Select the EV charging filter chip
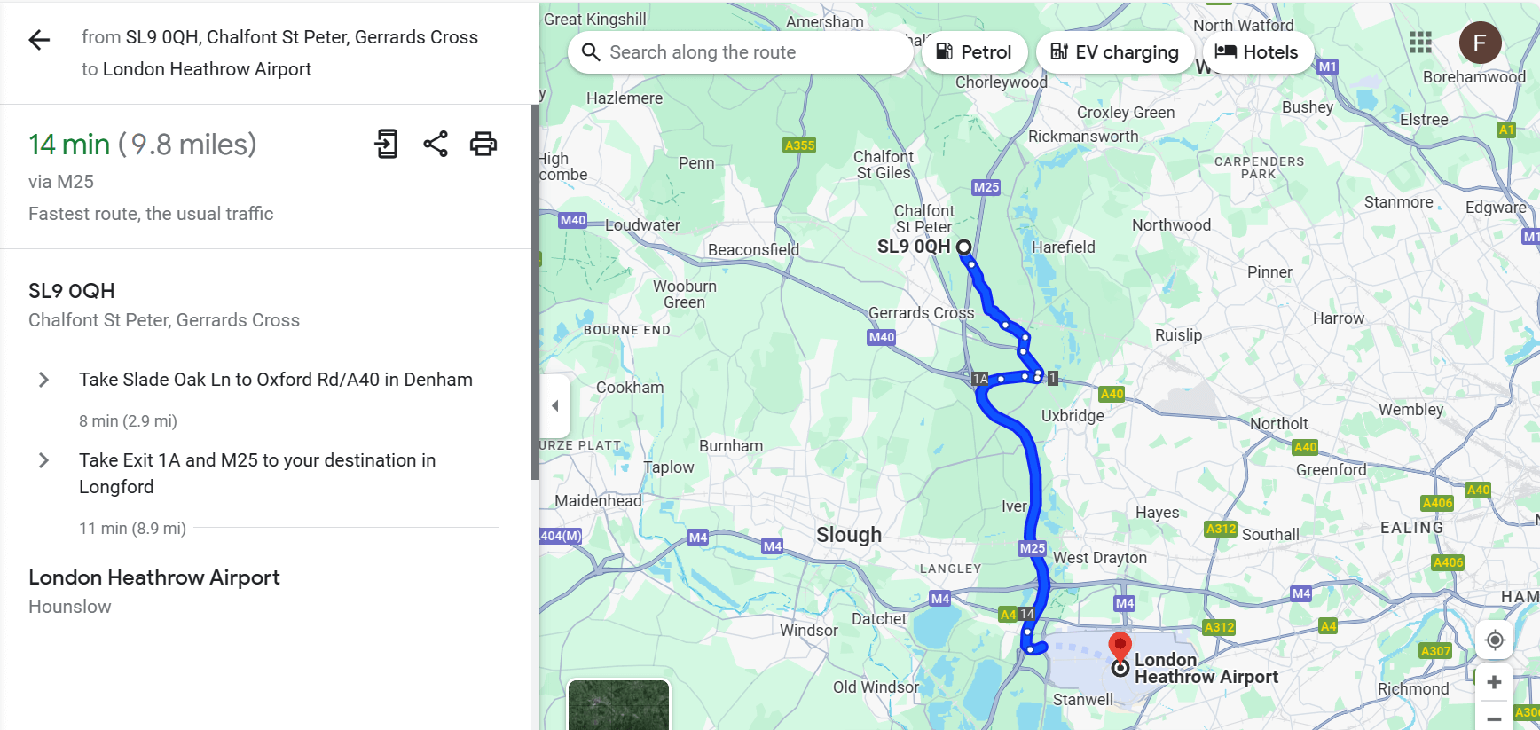Image resolution: width=1540 pixels, height=730 pixels. point(1114,52)
